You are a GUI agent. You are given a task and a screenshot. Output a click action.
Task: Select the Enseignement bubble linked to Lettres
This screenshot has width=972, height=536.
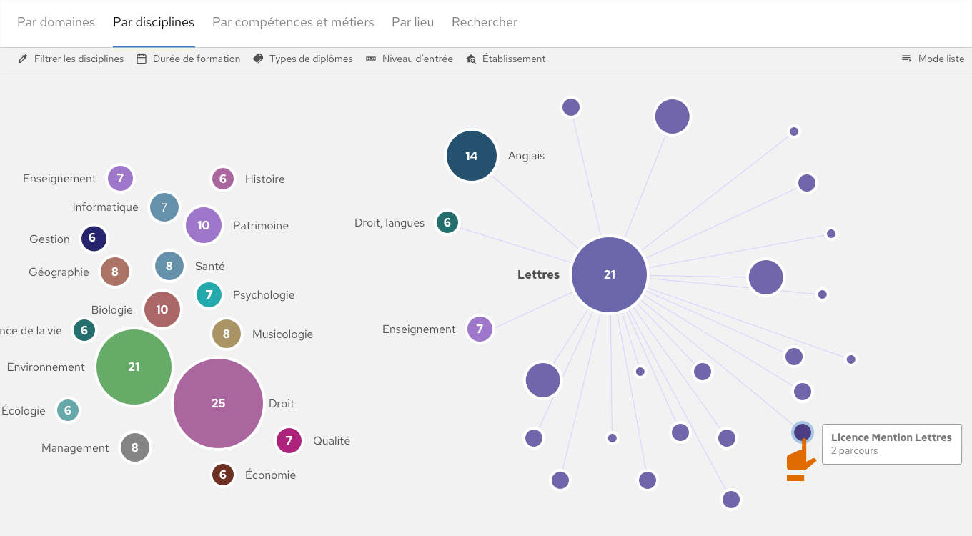tap(480, 329)
